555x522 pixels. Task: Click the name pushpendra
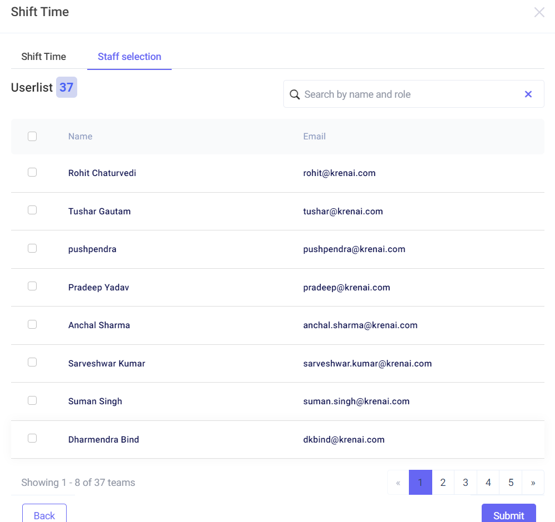[92, 249]
